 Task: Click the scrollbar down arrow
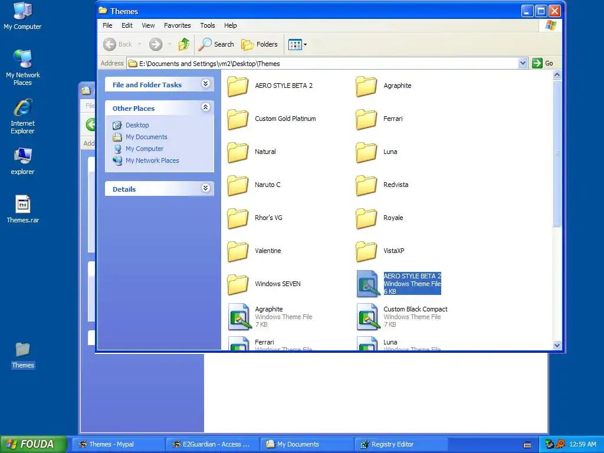[x=557, y=345]
